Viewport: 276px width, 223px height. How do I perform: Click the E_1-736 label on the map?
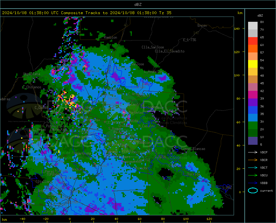pyautogui.click(x=190, y=40)
